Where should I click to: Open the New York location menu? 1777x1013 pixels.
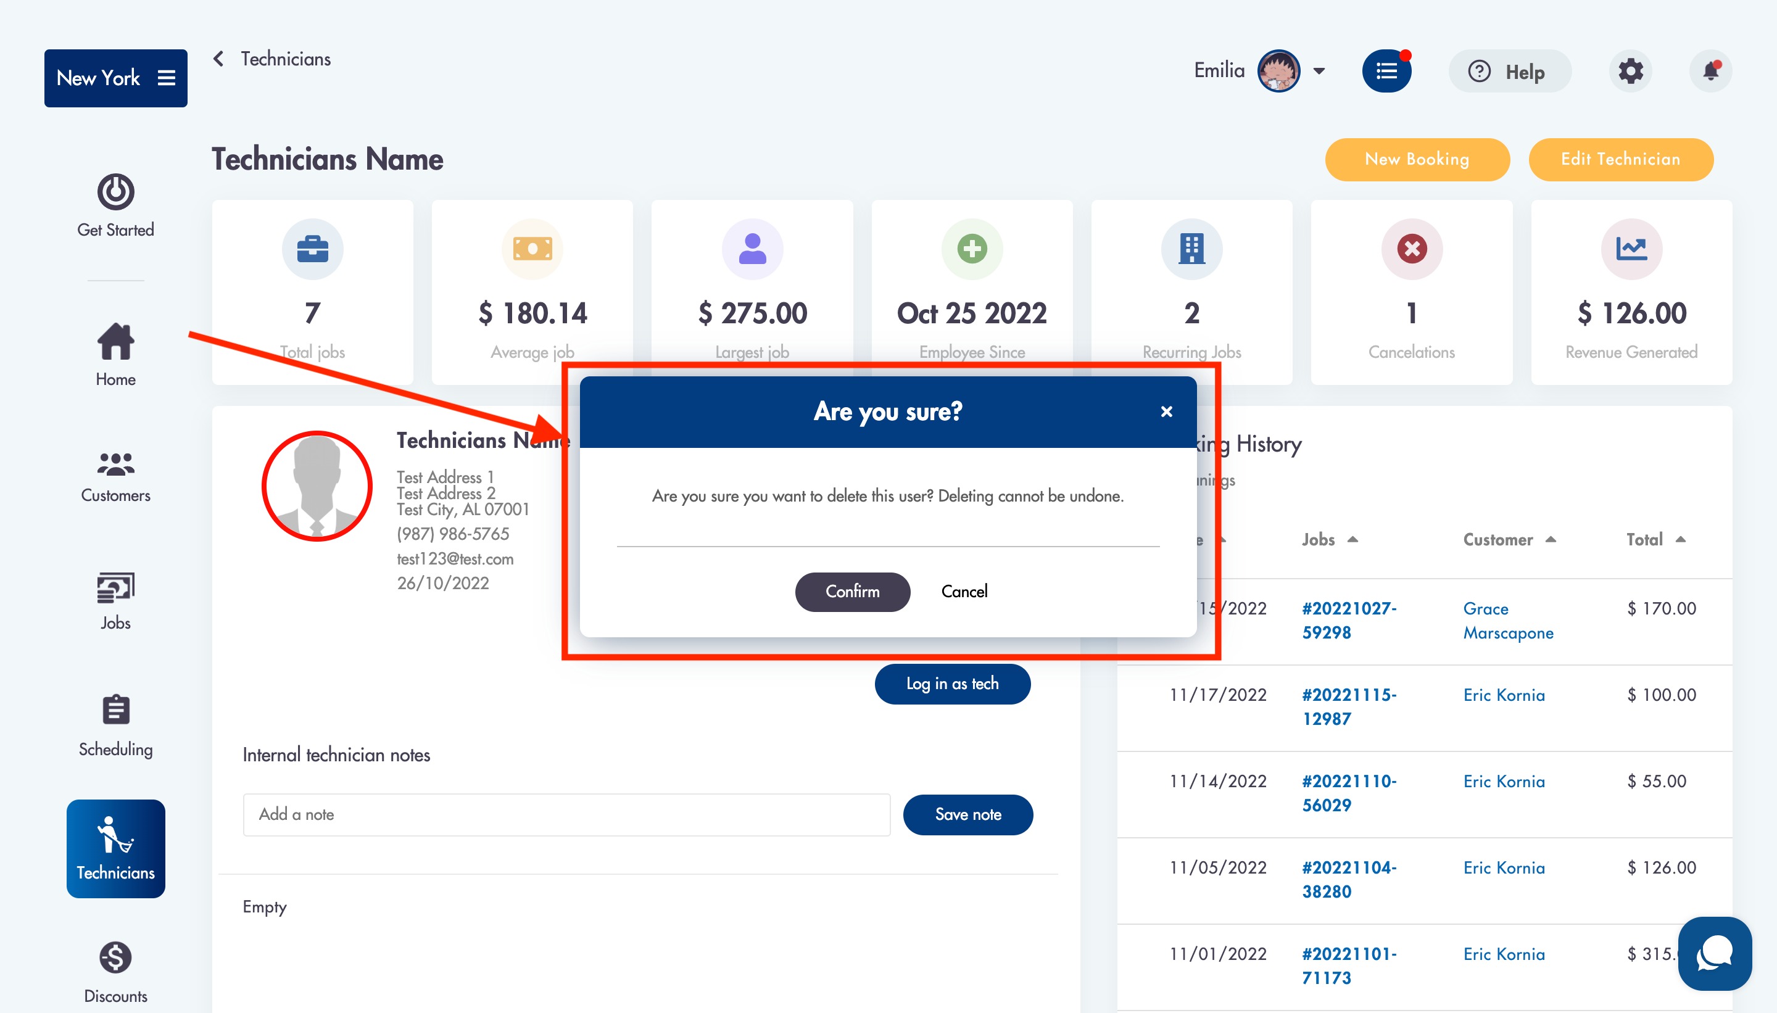click(x=115, y=78)
